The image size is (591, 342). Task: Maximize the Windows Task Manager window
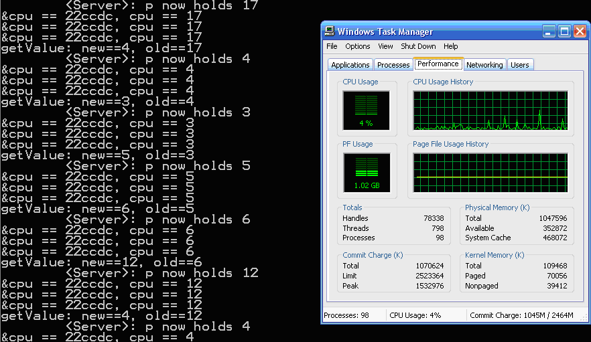point(564,31)
